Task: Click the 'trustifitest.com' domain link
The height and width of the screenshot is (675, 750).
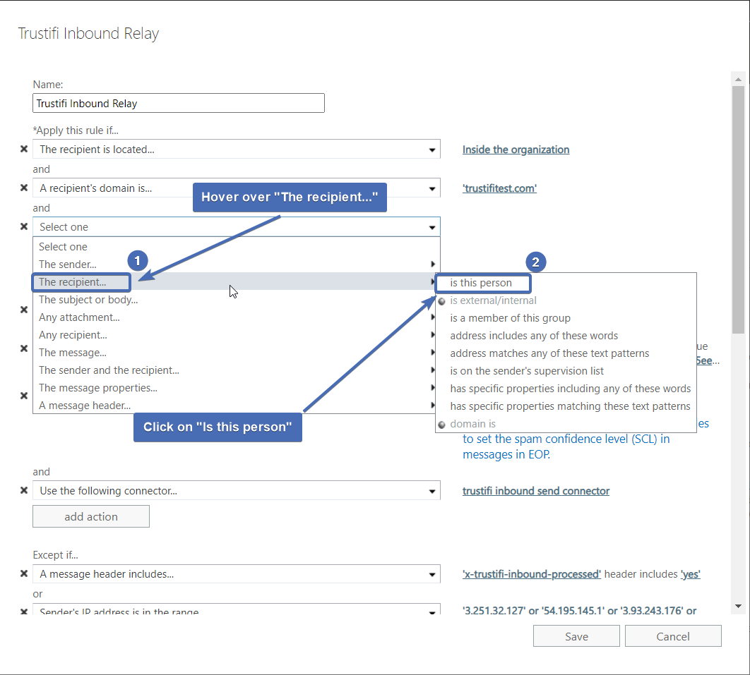Action: 499,188
